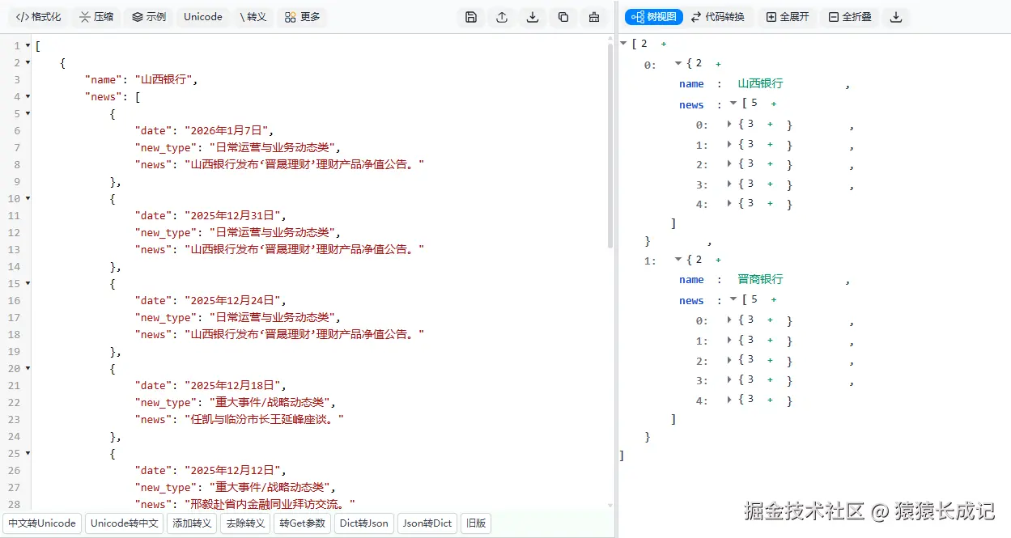Click the clear/eraser icon next to copy

(x=594, y=17)
